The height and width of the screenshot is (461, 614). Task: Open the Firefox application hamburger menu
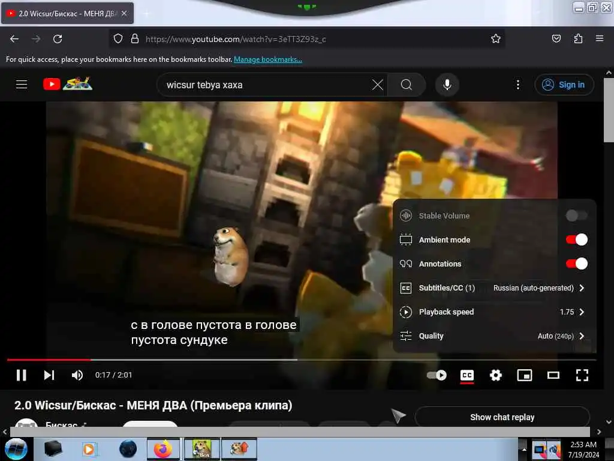[x=599, y=38]
